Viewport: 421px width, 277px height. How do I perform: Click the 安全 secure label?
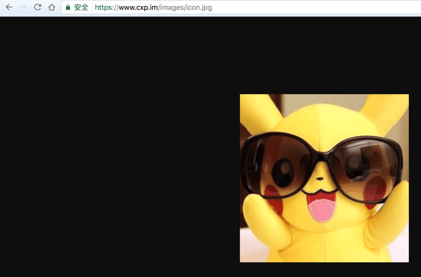point(81,7)
